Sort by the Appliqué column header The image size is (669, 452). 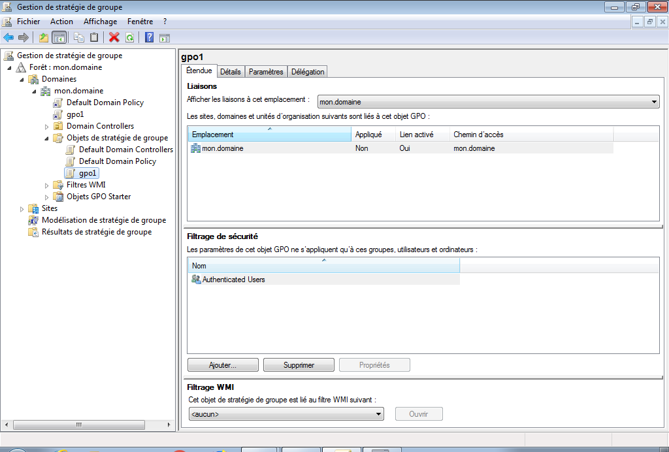[373, 135]
